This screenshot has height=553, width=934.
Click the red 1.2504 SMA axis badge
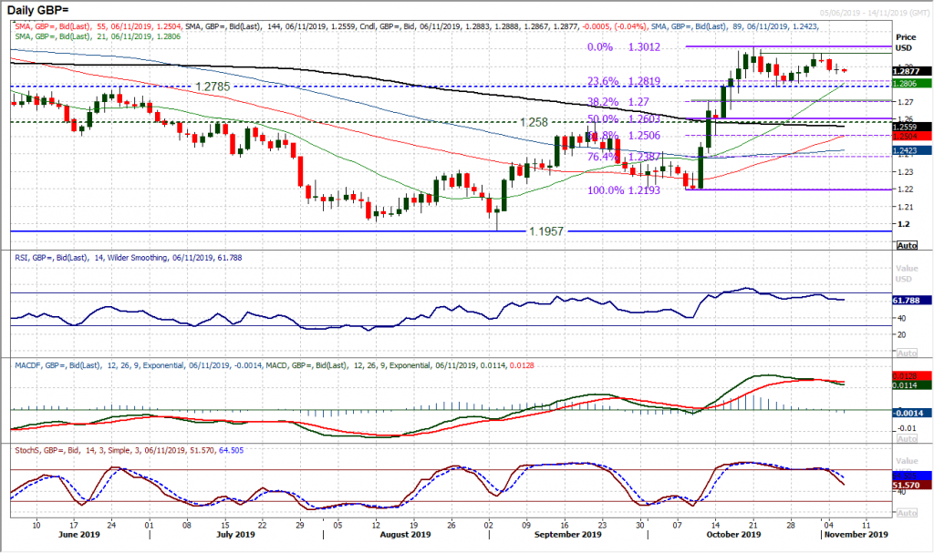[x=906, y=135]
